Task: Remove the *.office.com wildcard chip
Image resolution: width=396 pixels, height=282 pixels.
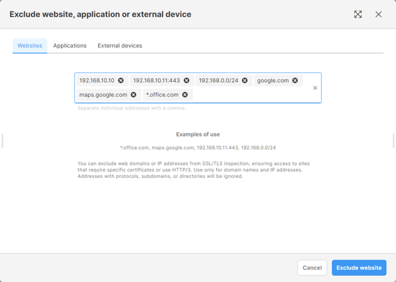Action: click(x=185, y=95)
